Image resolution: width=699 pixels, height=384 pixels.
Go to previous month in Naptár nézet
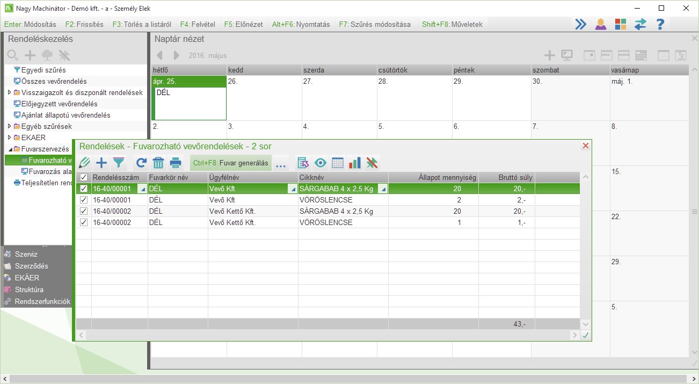coord(159,55)
